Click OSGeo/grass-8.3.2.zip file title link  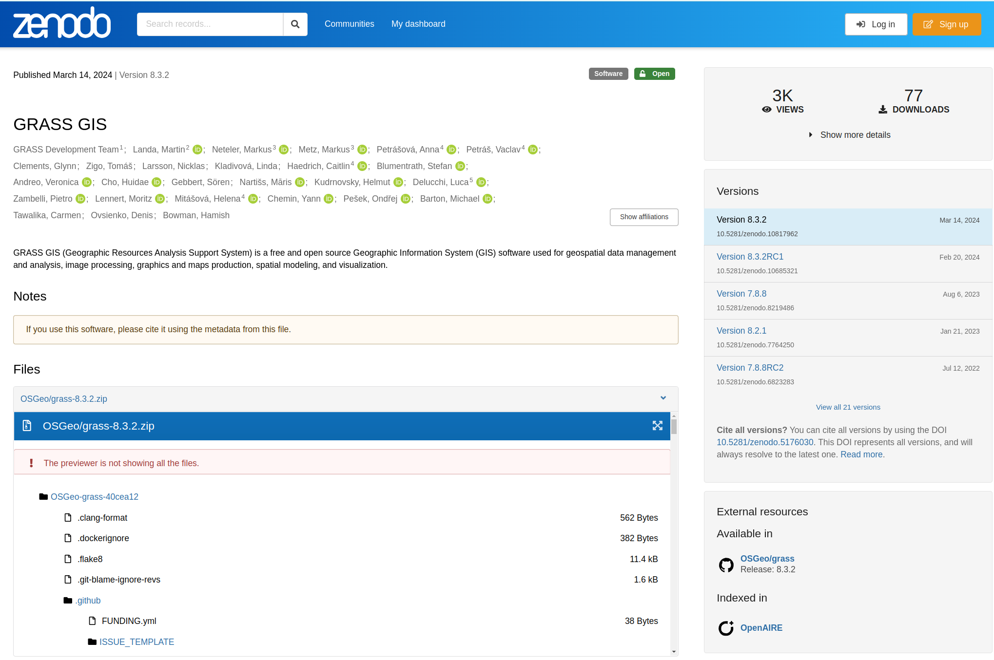click(x=64, y=399)
